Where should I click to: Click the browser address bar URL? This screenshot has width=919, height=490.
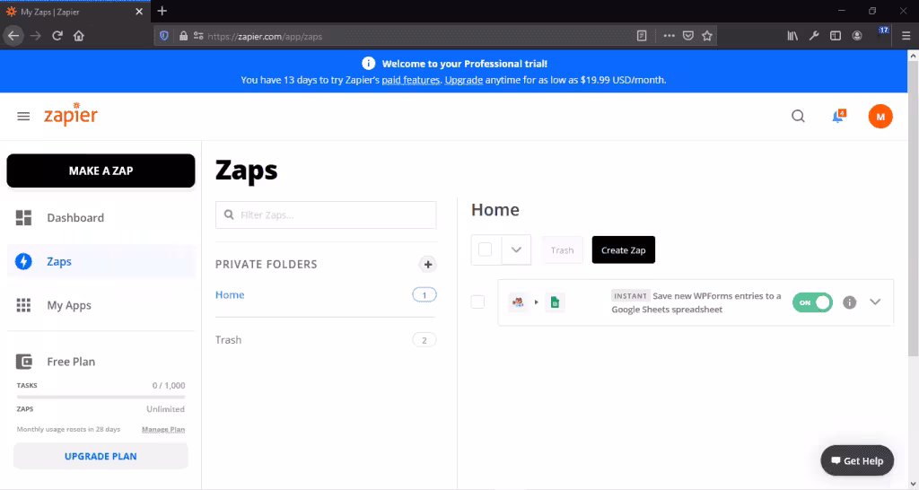click(265, 36)
